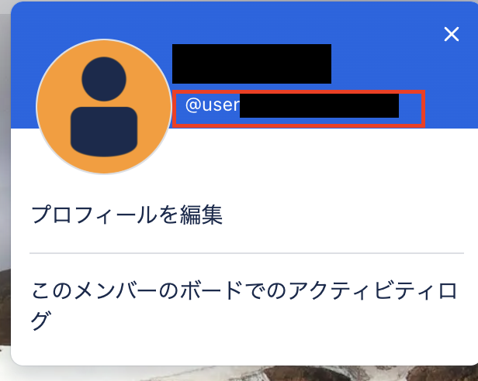Open プロフィールを編集 link

pos(126,215)
